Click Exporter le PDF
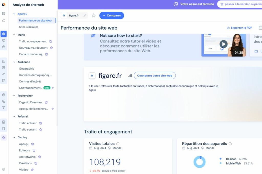The width and height of the screenshot is (262, 174). coord(239,28)
